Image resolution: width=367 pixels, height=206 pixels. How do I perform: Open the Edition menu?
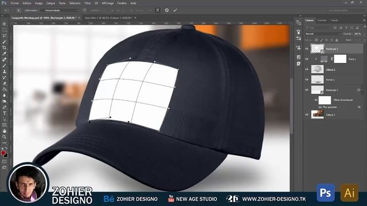pyautogui.click(x=27, y=3)
